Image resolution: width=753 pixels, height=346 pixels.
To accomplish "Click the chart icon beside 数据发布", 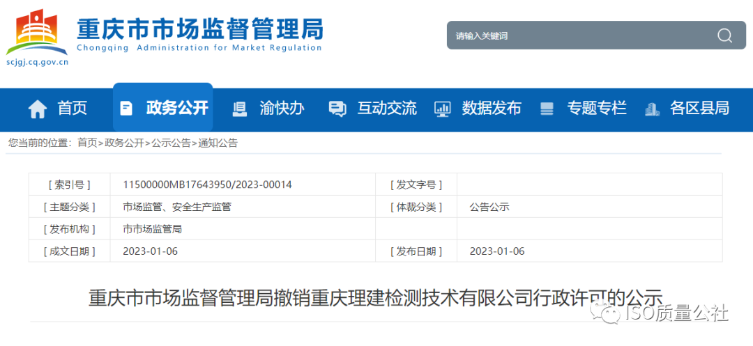I will tap(442, 109).
